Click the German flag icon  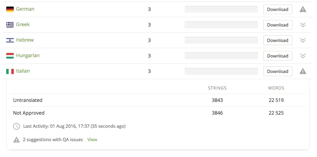pyautogui.click(x=10, y=9)
